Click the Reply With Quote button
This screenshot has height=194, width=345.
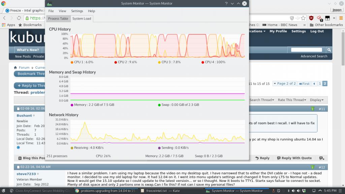(x=294, y=158)
